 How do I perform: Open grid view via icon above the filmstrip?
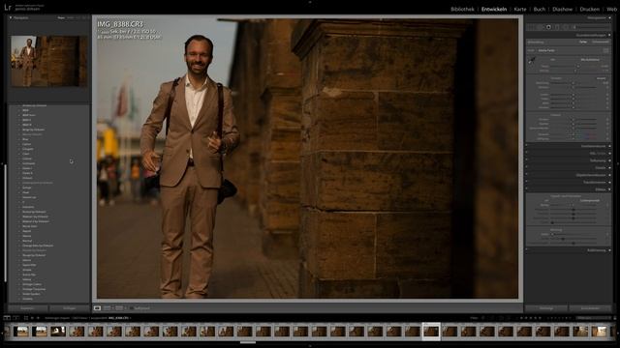tap(26, 318)
